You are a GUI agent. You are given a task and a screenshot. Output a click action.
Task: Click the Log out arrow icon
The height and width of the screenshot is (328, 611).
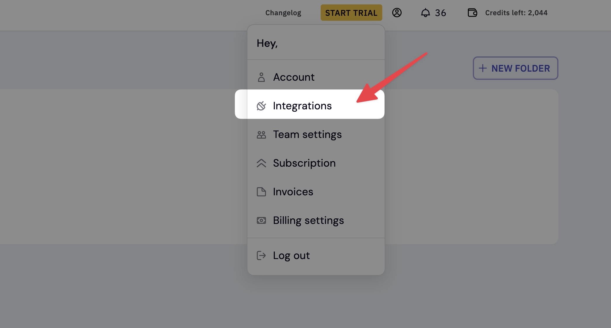pos(261,256)
